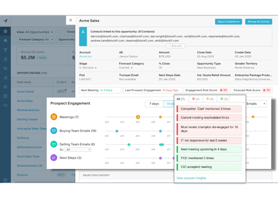Open Sterling Cooper opportunity
Viewport: 278px width, 207px height.
27,119
